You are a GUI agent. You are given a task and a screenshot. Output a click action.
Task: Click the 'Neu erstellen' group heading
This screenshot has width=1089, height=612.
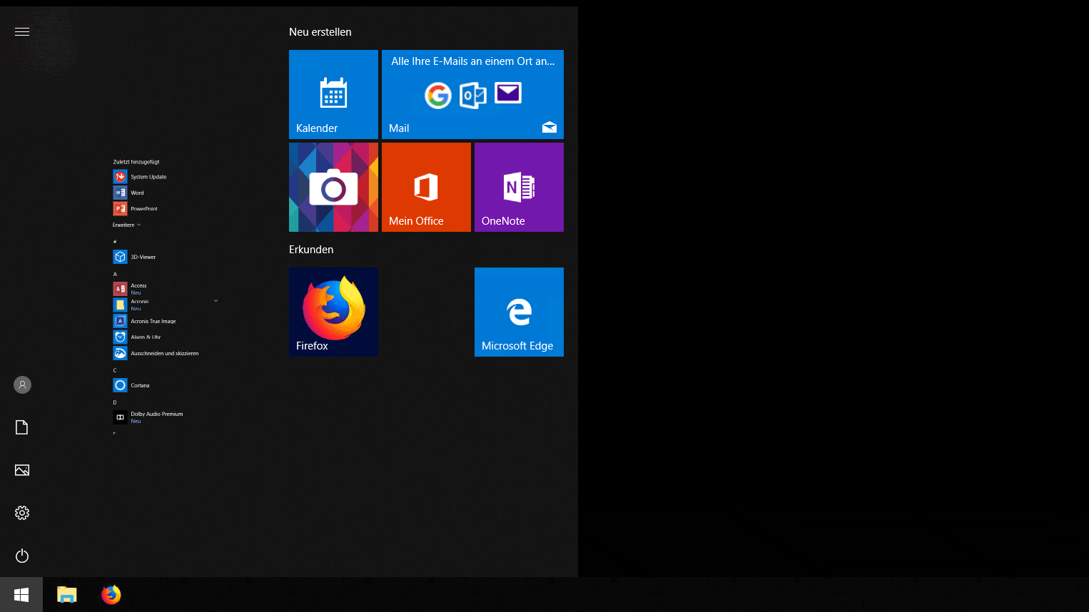[320, 32]
